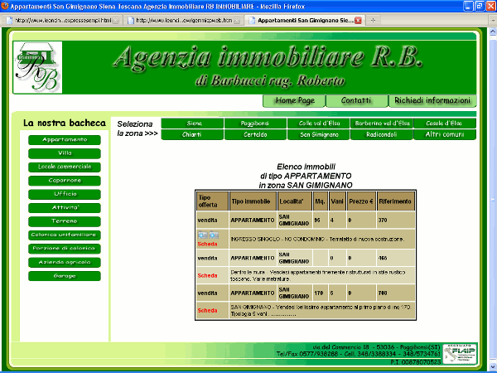Click reference number 700 cell
The image size is (497, 373).
[x=396, y=293]
